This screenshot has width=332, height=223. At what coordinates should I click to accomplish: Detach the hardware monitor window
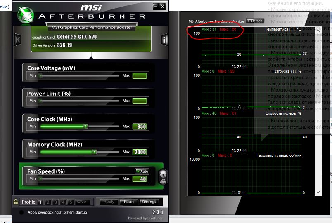[x=255, y=21]
